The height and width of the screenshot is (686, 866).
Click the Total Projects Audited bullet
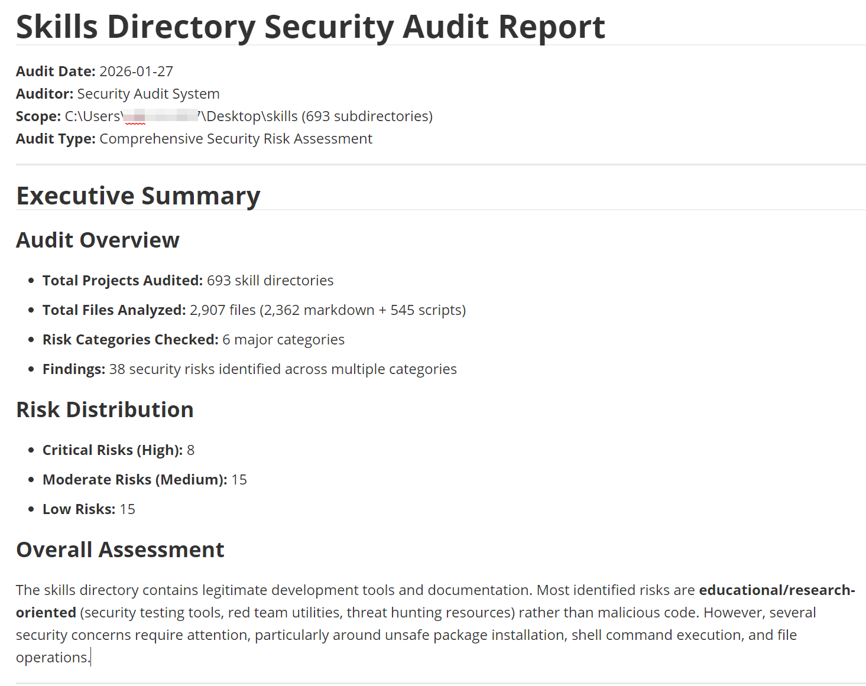(x=187, y=281)
